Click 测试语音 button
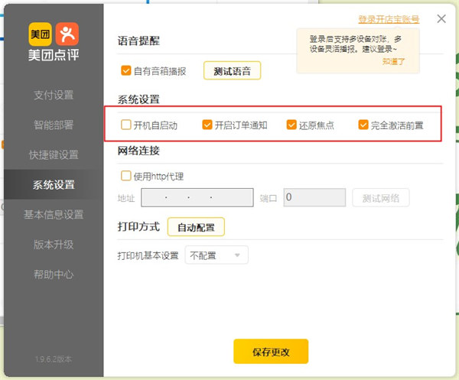The image size is (459, 380). pyautogui.click(x=232, y=71)
